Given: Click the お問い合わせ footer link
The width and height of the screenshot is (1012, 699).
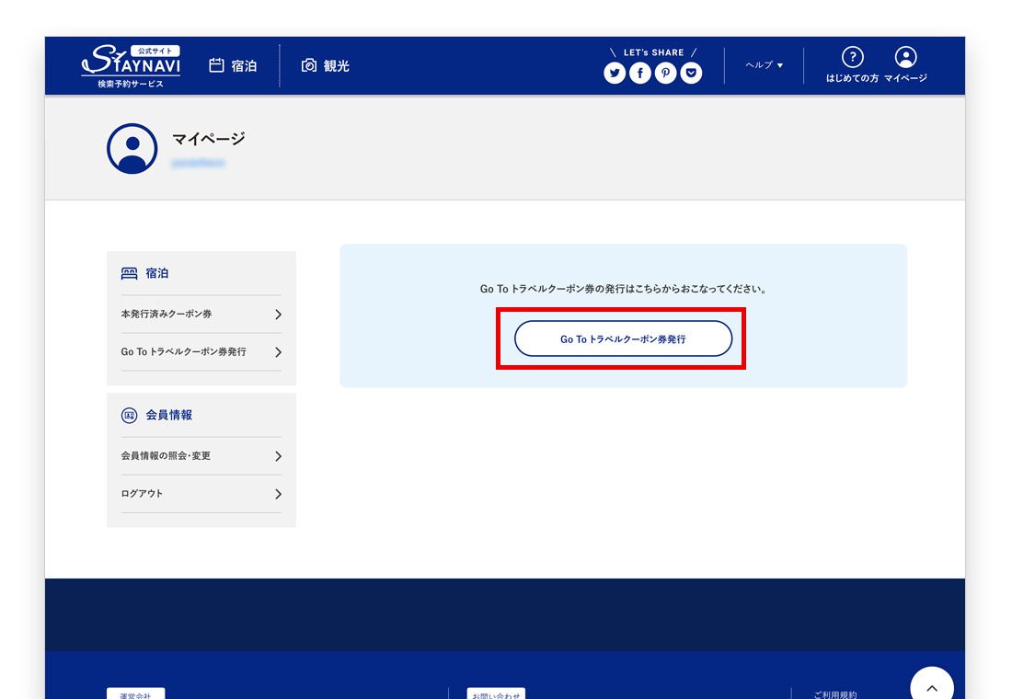Looking at the screenshot, I should pos(496,694).
